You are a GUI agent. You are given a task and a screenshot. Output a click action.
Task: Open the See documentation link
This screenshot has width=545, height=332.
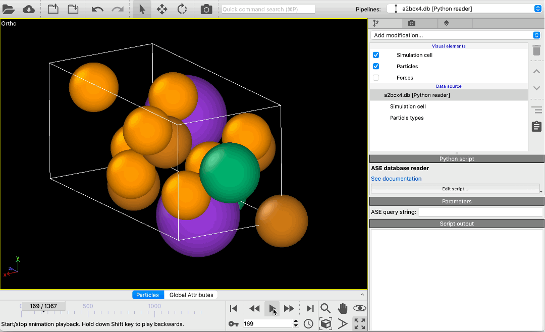(396, 179)
